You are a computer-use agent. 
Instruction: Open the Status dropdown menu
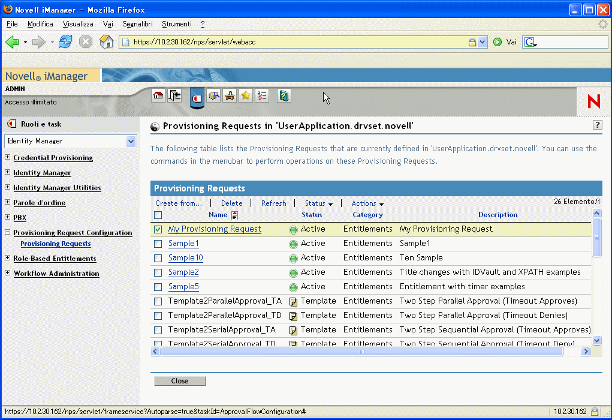coord(318,203)
